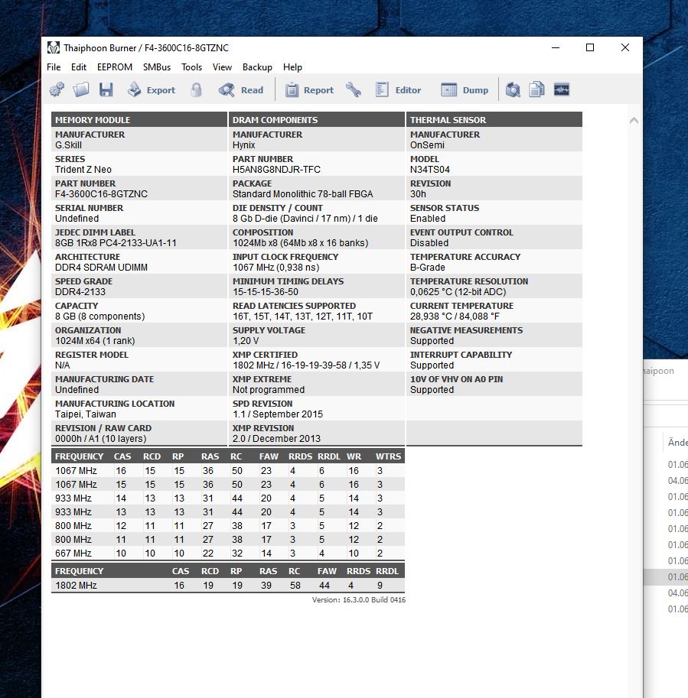Viewport: 688px width, 698px height.
Task: Click the Read toolbar button
Action: point(241,90)
